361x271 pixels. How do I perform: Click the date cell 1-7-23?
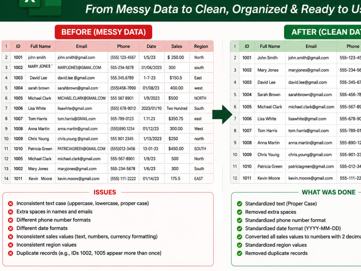pos(152,78)
